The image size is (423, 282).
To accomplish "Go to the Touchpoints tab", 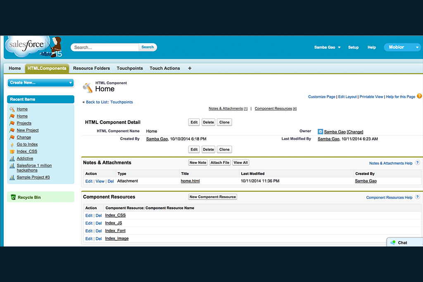I will [130, 69].
